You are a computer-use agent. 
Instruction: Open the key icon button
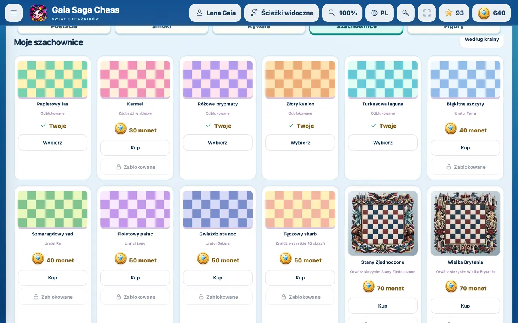pos(405,13)
